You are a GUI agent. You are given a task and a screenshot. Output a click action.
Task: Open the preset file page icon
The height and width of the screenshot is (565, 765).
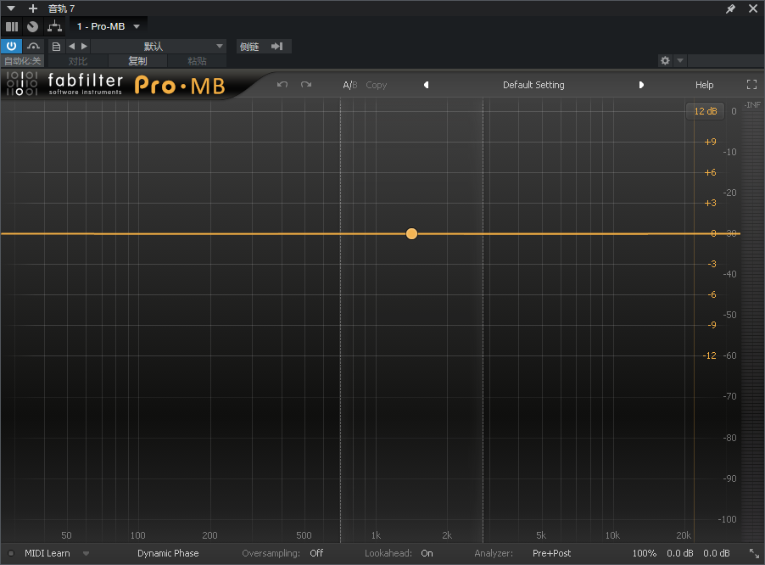coord(56,47)
